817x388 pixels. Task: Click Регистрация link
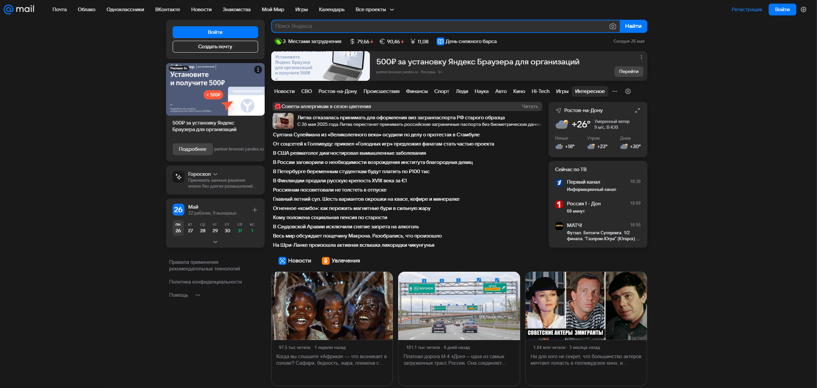(x=747, y=10)
